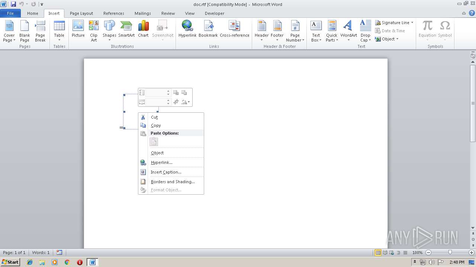476x267 pixels.
Task: Expand the Shapes gallery
Action: (x=109, y=31)
